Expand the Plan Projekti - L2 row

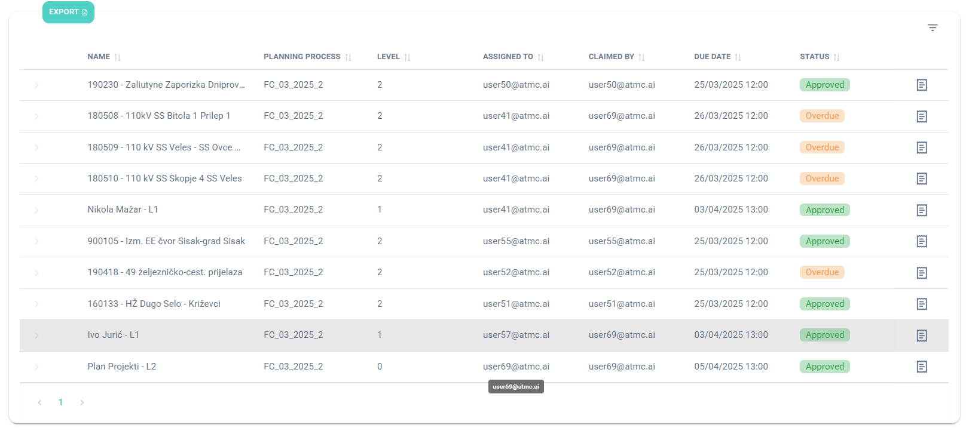36,367
